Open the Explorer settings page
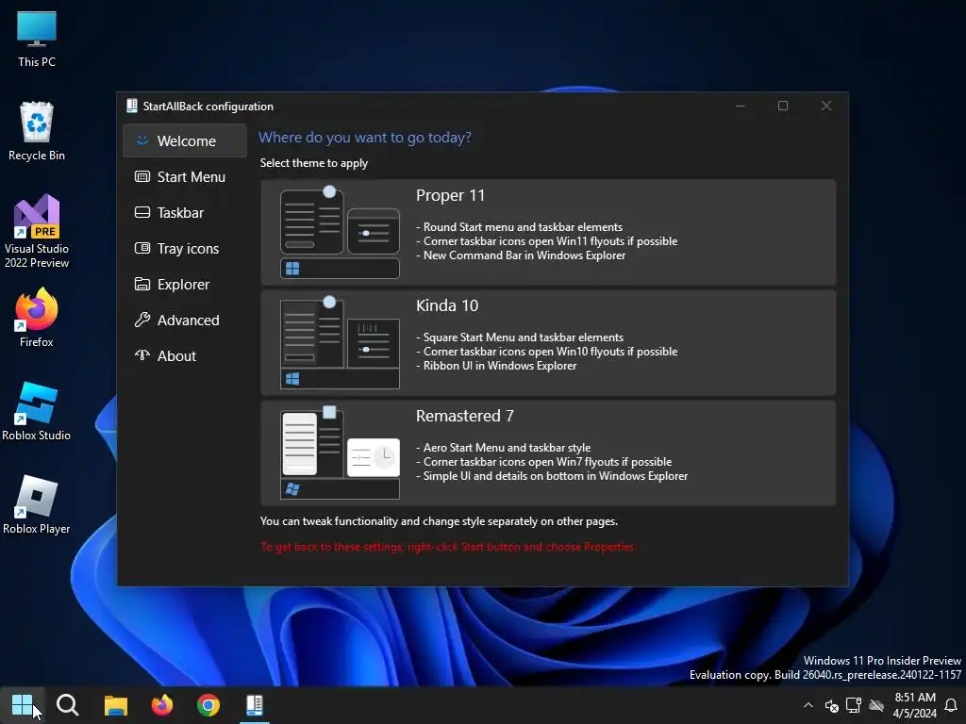The image size is (966, 724). pos(185,284)
